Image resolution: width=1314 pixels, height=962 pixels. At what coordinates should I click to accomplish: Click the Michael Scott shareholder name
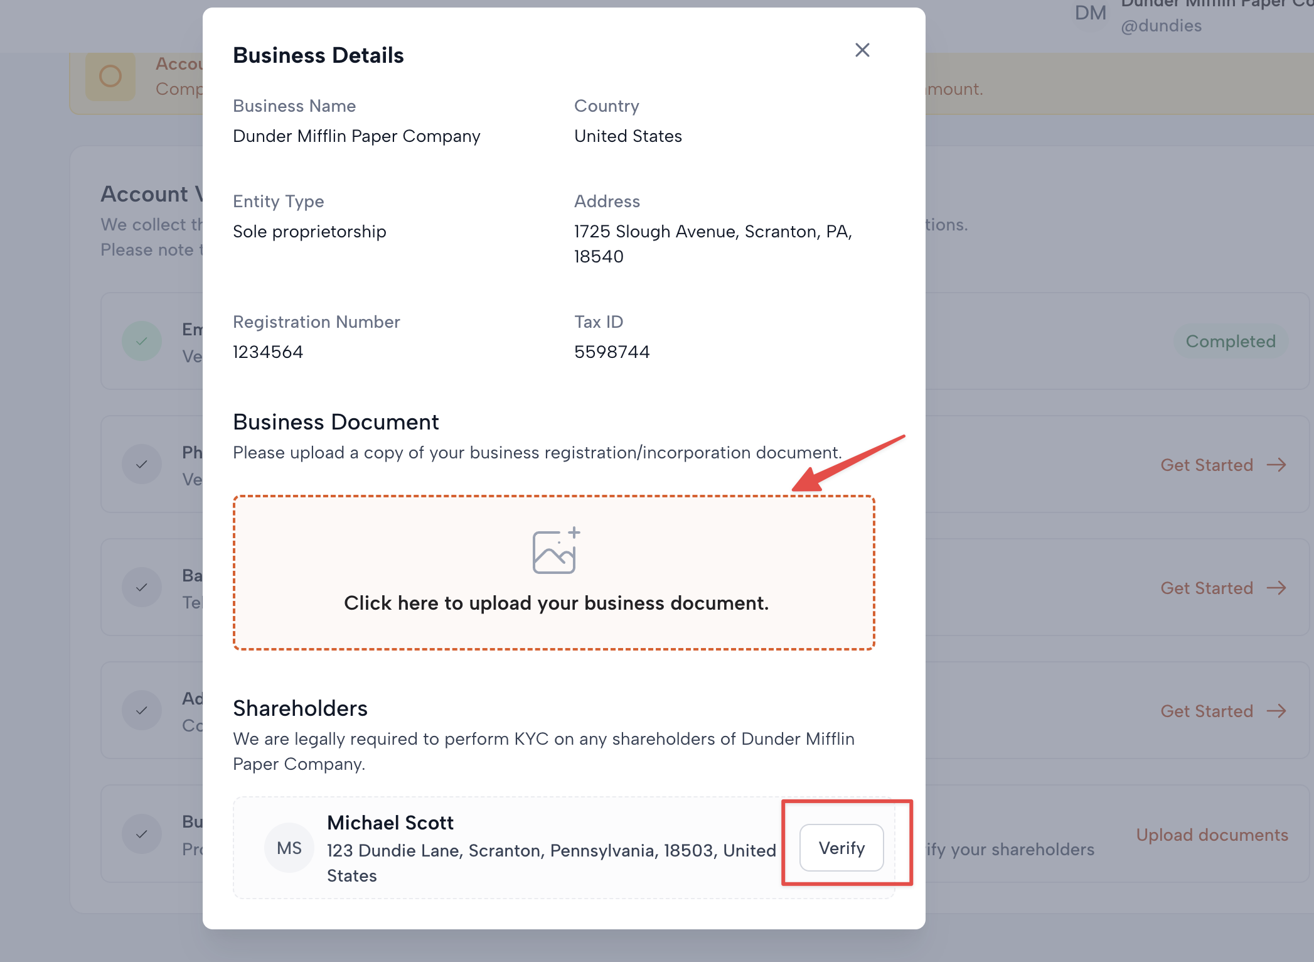(x=390, y=823)
